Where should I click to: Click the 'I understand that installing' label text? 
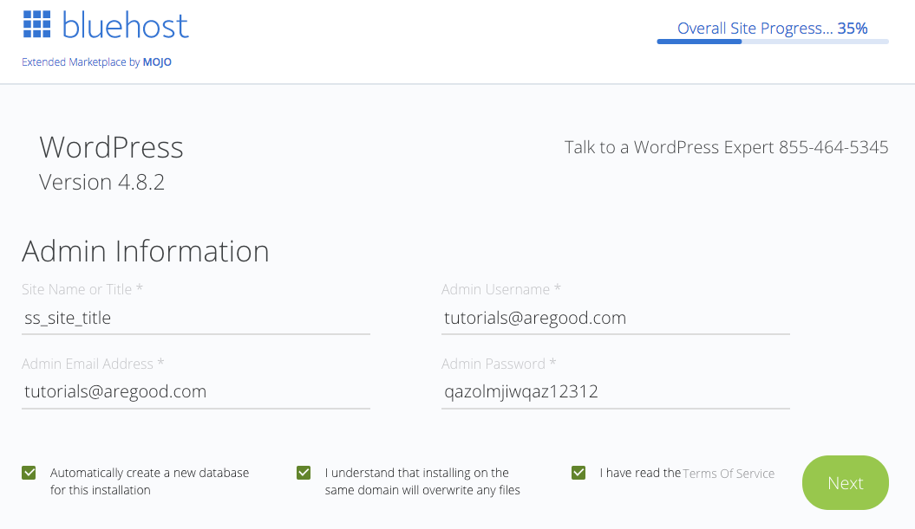422,481
